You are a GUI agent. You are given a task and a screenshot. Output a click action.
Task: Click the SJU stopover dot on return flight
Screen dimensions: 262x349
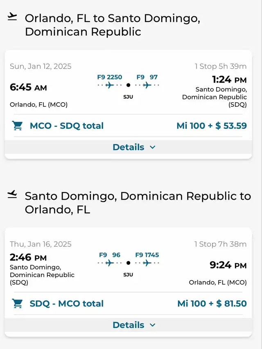click(128, 263)
